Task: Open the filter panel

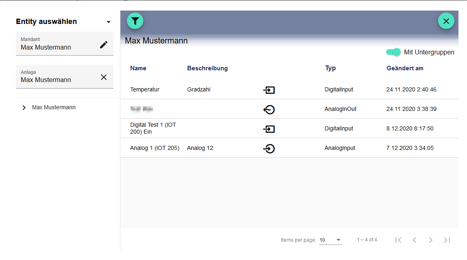Action: point(135,20)
